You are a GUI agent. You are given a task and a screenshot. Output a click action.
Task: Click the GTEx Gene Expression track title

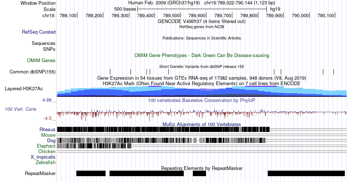(202, 78)
